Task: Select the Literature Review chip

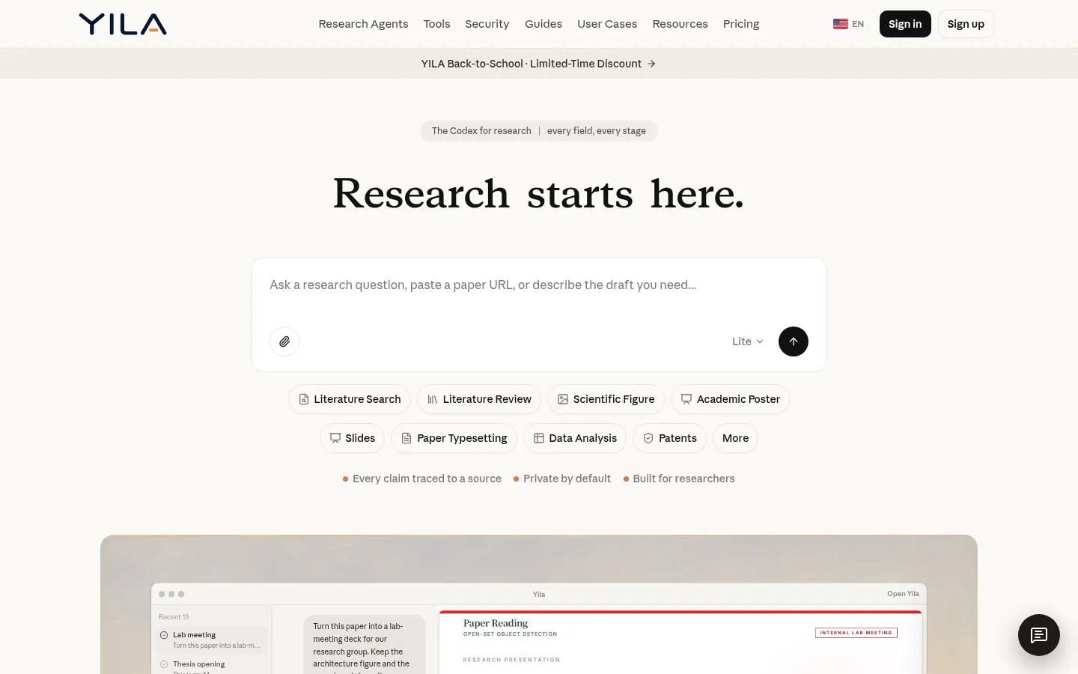Action: [x=479, y=399]
